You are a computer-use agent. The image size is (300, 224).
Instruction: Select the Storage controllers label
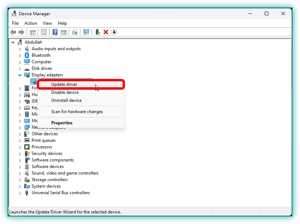49,180
